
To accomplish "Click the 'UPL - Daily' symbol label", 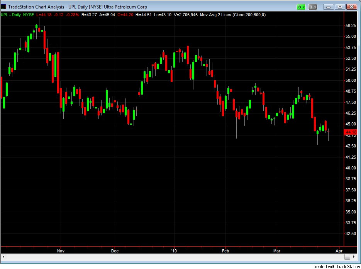I will tap(10, 15).
